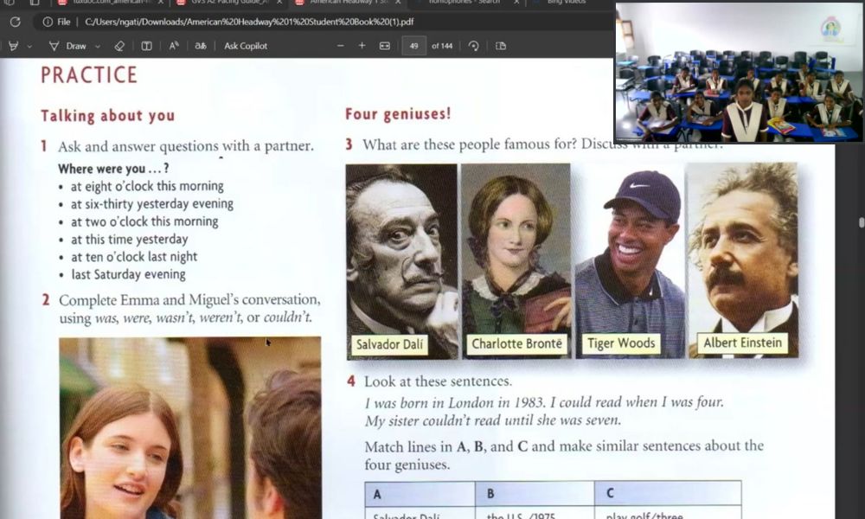Open the Draw options dropdown arrow
865x519 pixels.
(x=98, y=47)
